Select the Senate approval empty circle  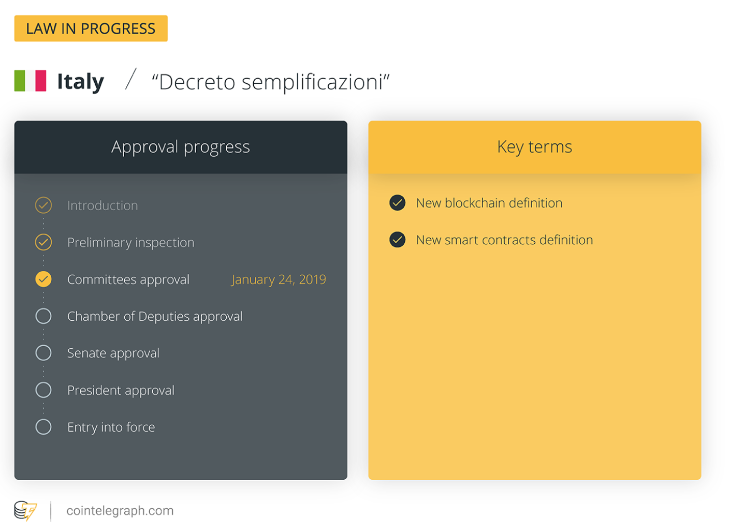(43, 353)
